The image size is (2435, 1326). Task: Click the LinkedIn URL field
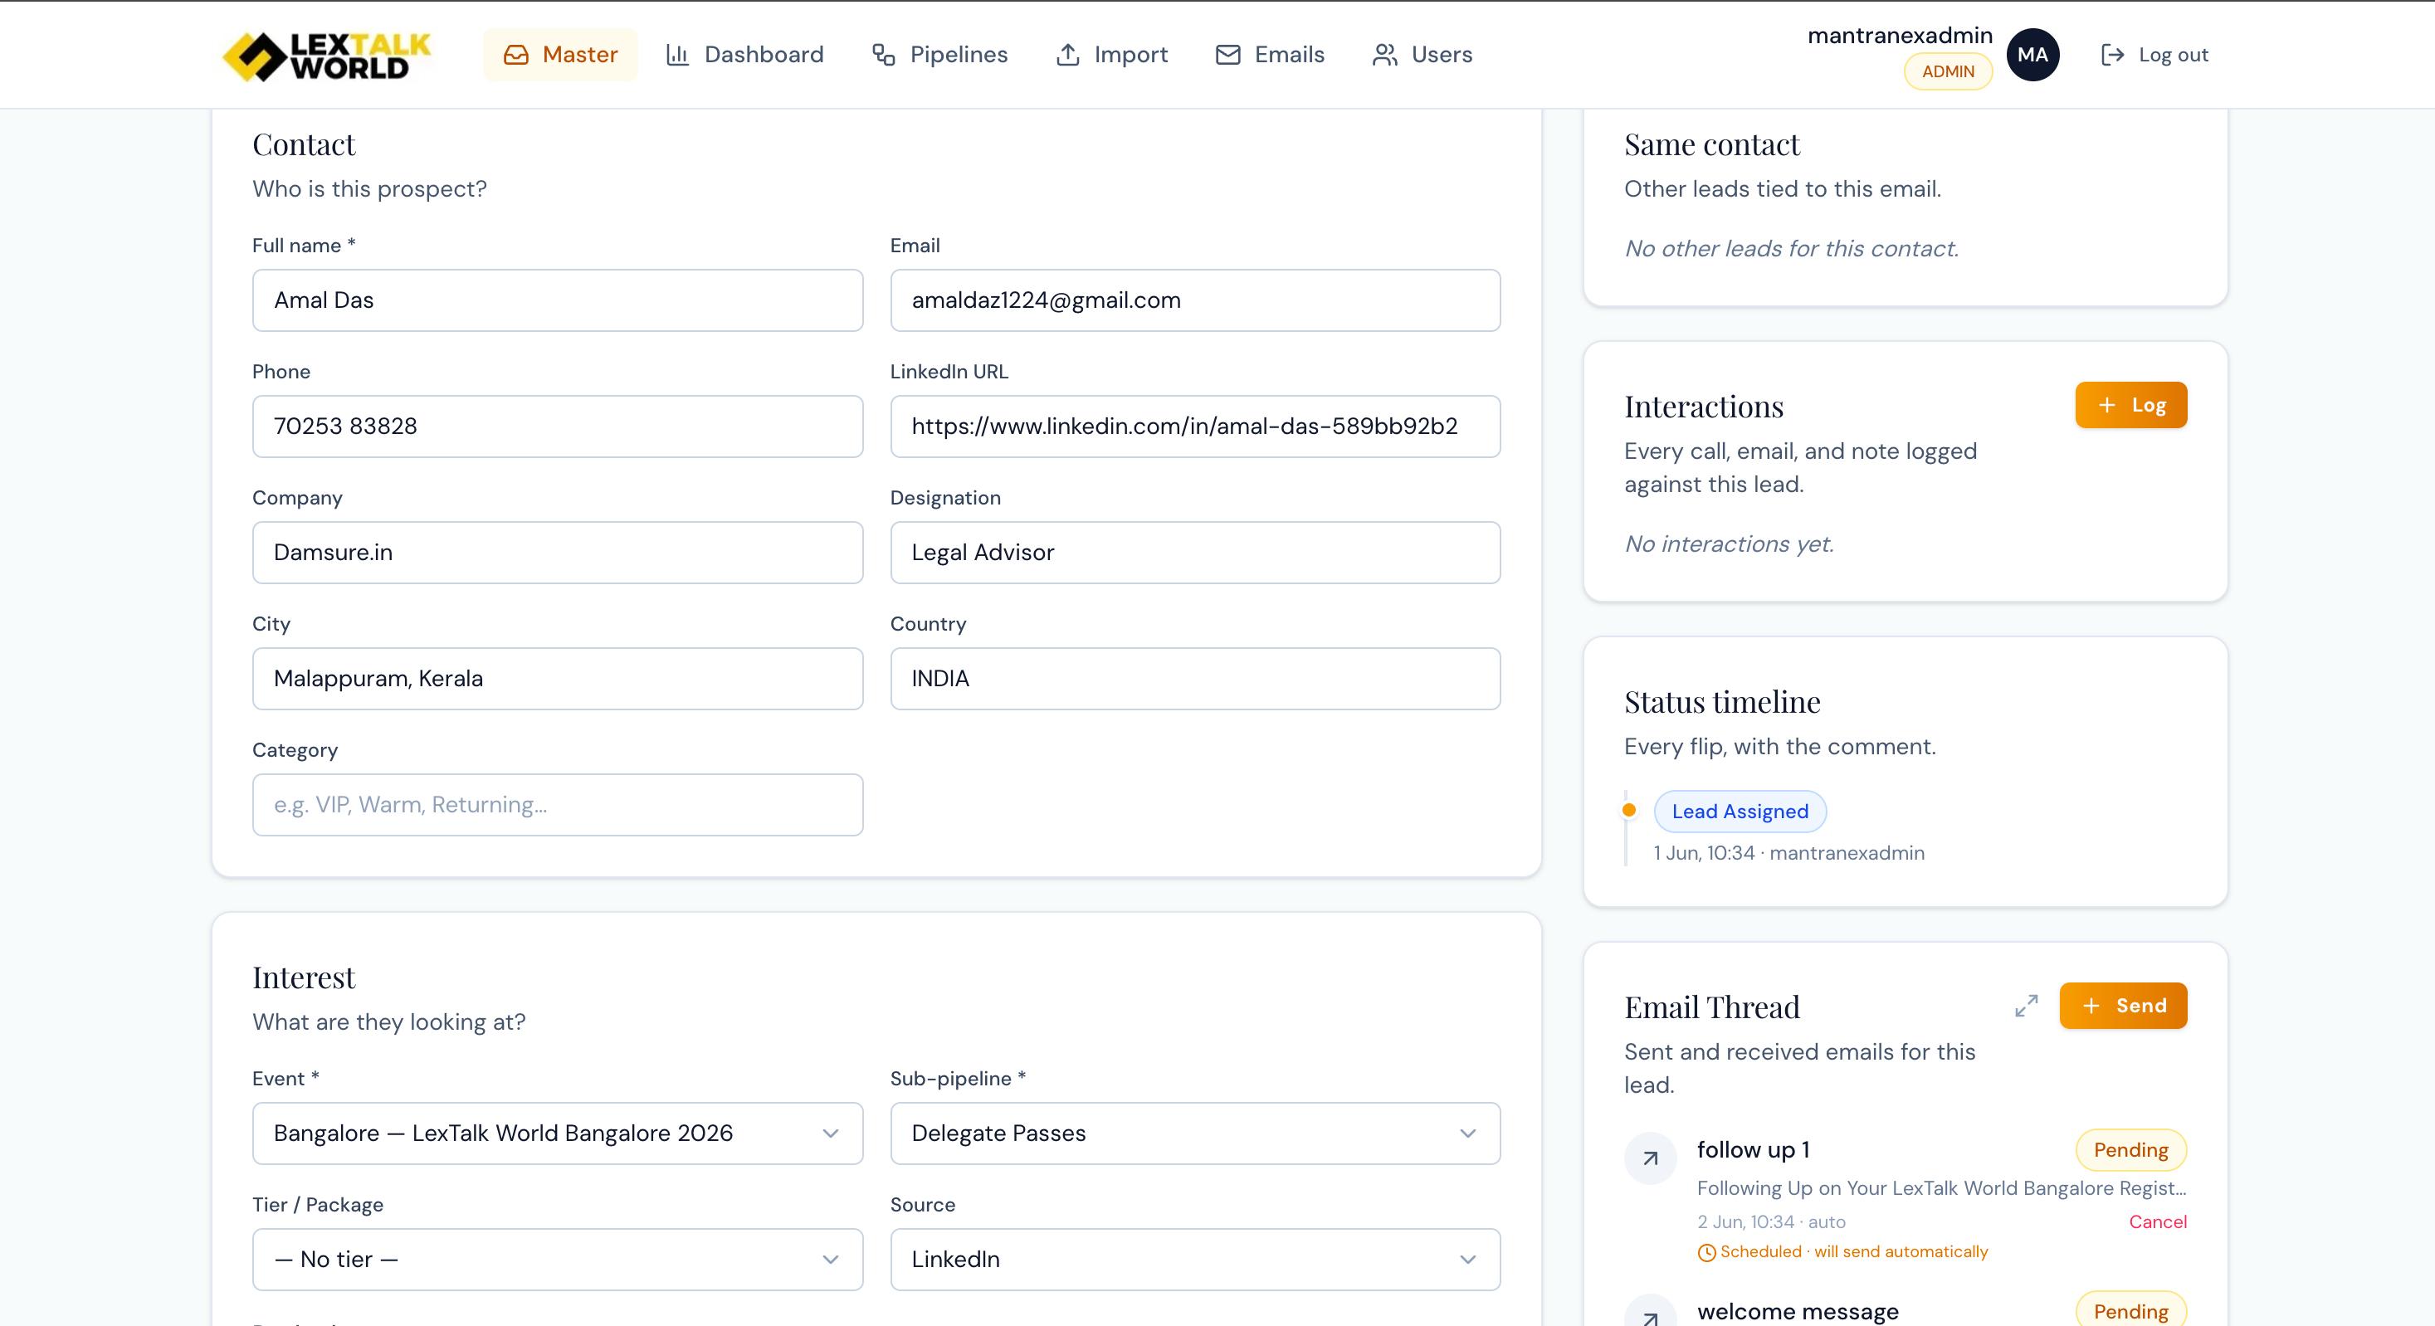1195,427
